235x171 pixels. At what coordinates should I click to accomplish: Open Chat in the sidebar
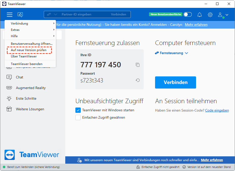click(x=19, y=77)
